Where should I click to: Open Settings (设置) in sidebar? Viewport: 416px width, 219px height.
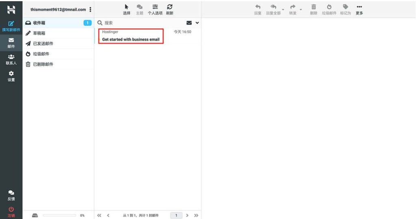[x=11, y=76]
